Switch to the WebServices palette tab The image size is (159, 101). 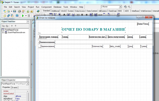(146, 11)
